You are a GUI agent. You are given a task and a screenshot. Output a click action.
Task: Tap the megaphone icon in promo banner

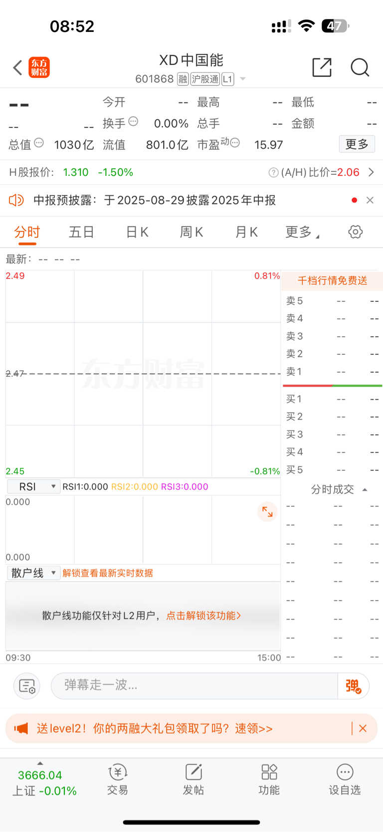coord(21,729)
